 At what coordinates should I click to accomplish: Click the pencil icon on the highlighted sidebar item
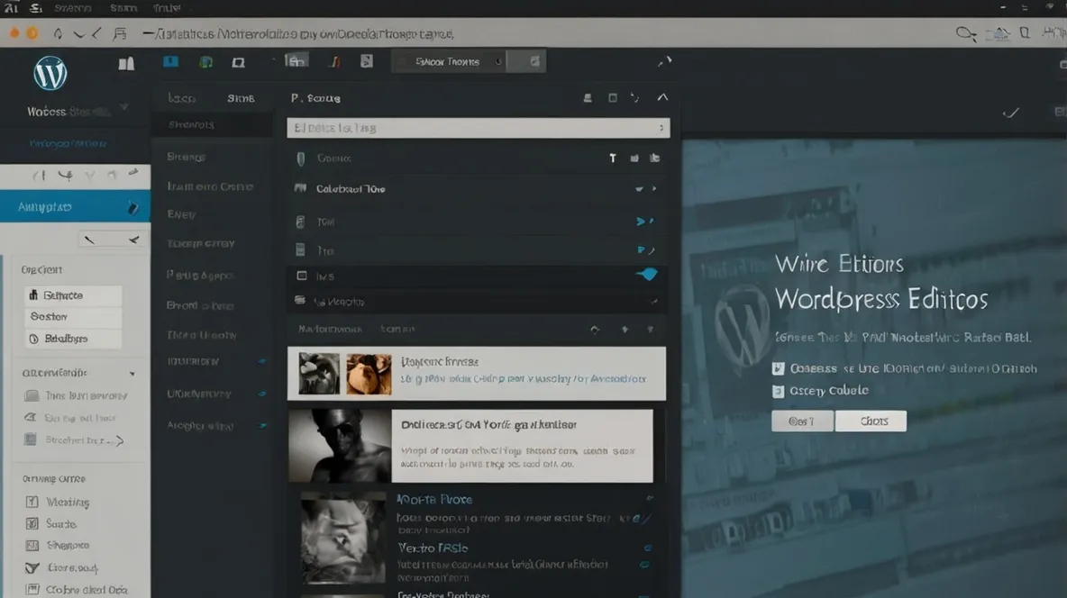click(132, 207)
